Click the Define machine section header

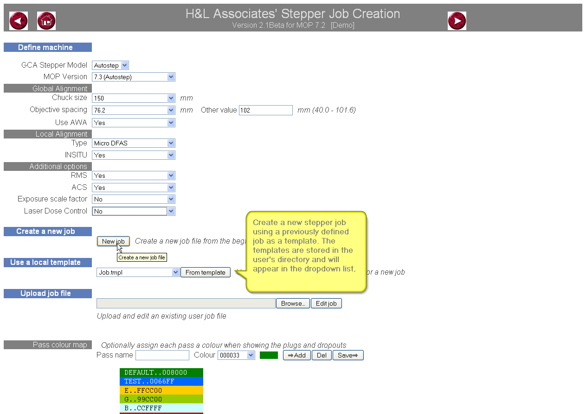pos(48,47)
